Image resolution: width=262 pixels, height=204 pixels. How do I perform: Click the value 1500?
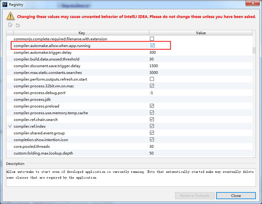coord(154,66)
